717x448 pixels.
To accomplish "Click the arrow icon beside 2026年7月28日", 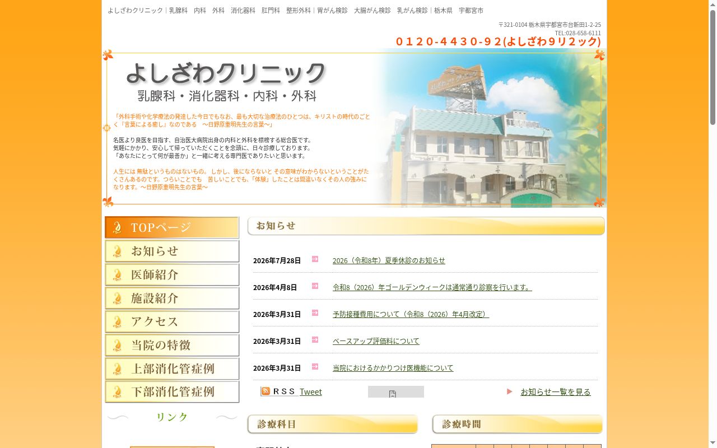I will click(x=315, y=259).
